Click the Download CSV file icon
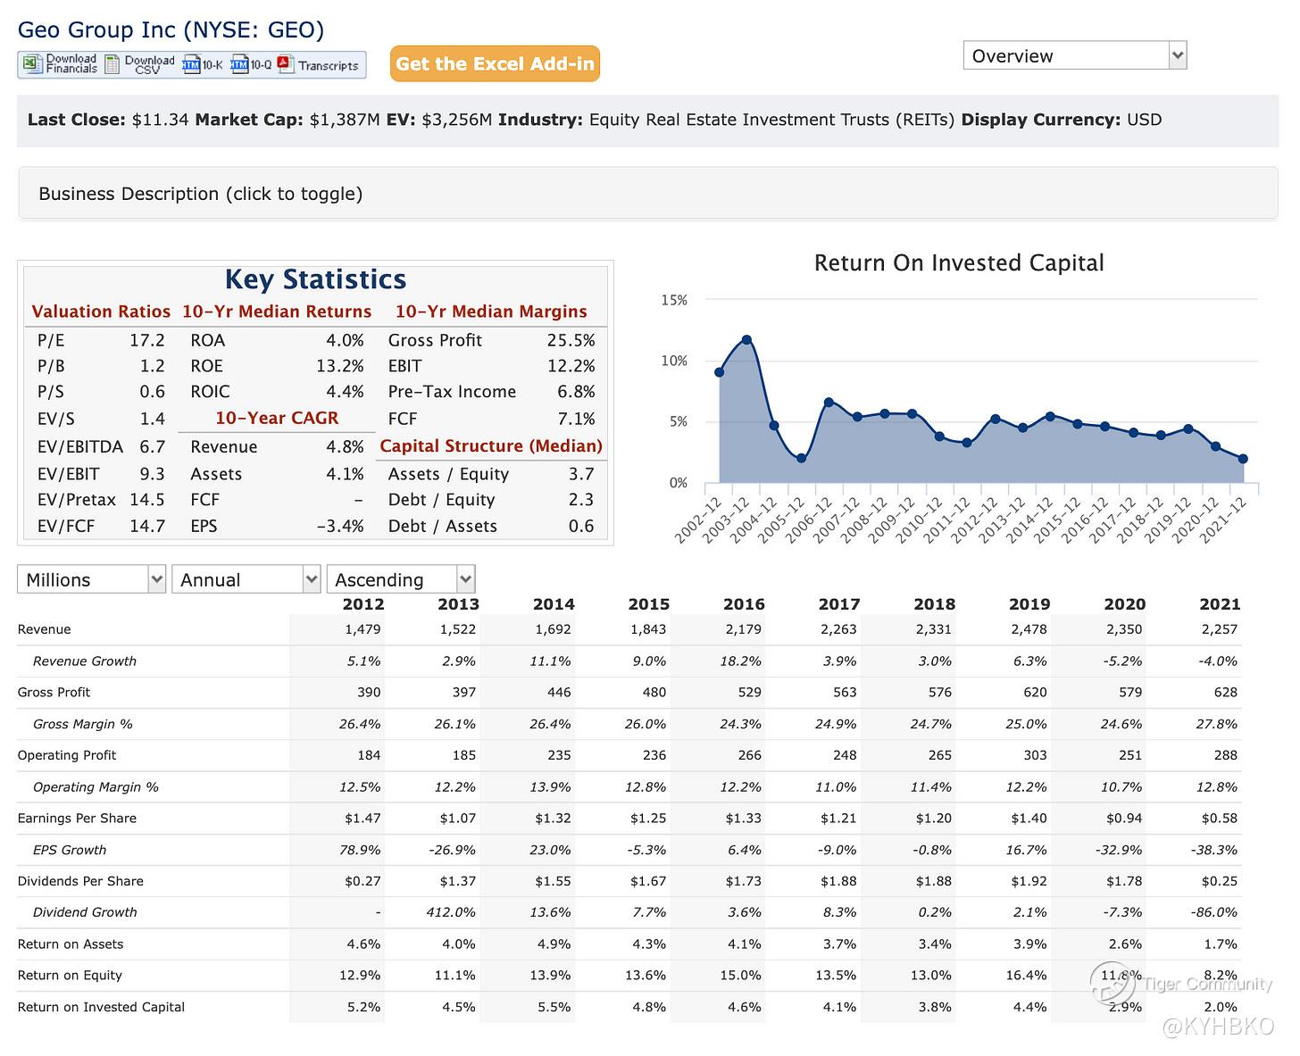 [x=112, y=64]
